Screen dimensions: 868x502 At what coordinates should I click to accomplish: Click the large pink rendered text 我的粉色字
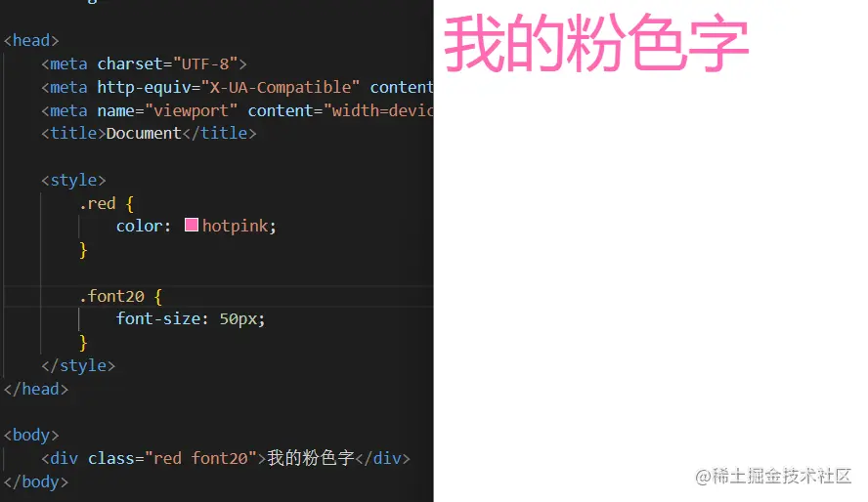point(596,43)
